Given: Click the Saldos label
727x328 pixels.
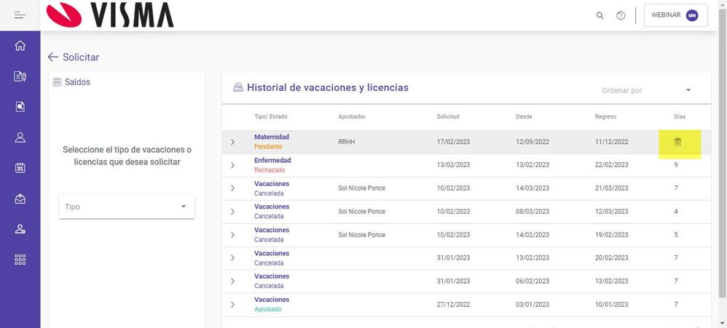Looking at the screenshot, I should [x=77, y=82].
